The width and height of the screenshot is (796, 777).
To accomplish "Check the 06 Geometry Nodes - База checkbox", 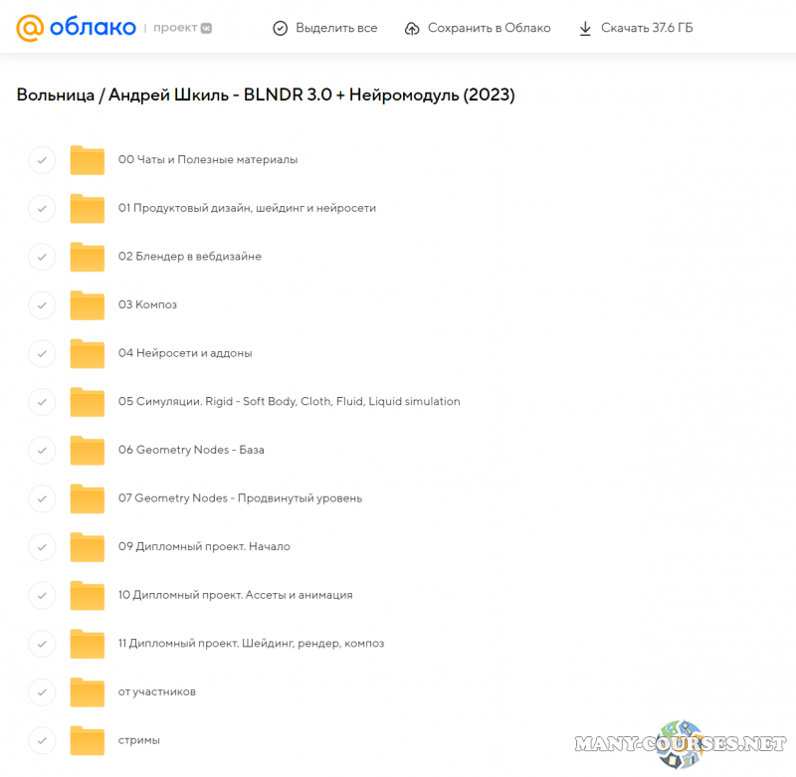I will tap(42, 450).
